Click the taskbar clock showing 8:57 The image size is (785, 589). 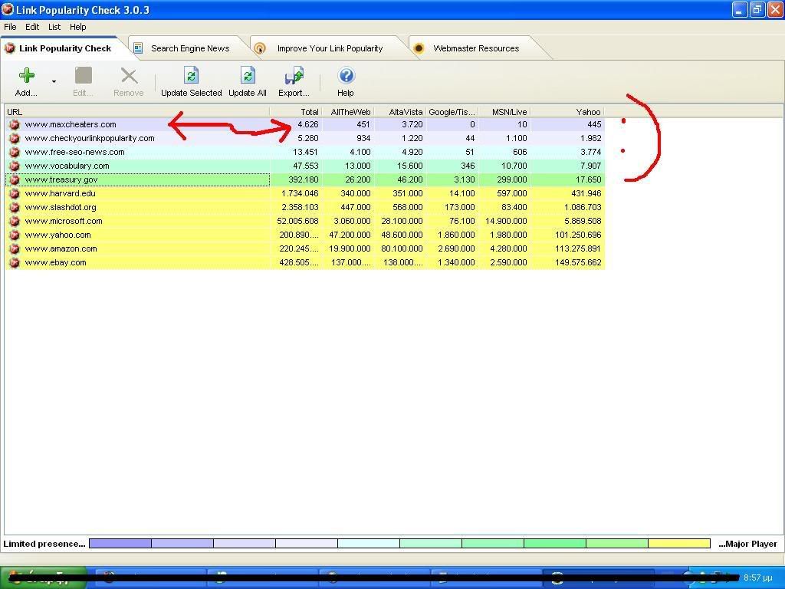tap(758, 578)
